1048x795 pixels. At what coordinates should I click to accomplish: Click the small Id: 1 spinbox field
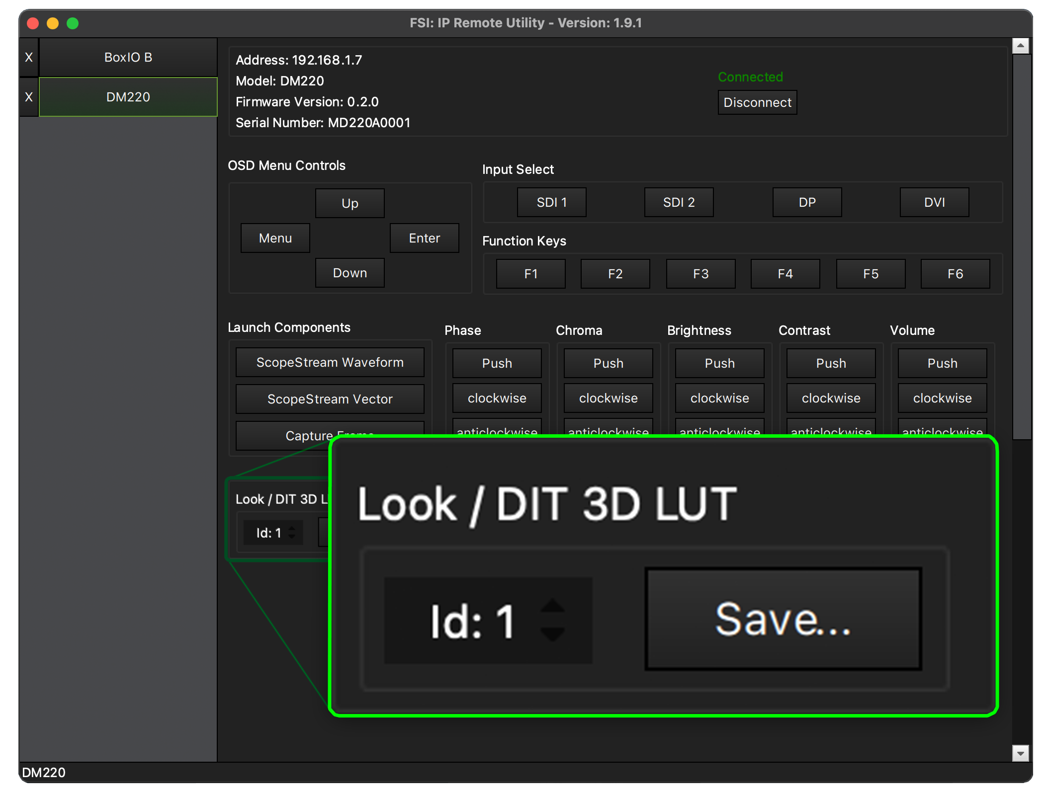(268, 533)
